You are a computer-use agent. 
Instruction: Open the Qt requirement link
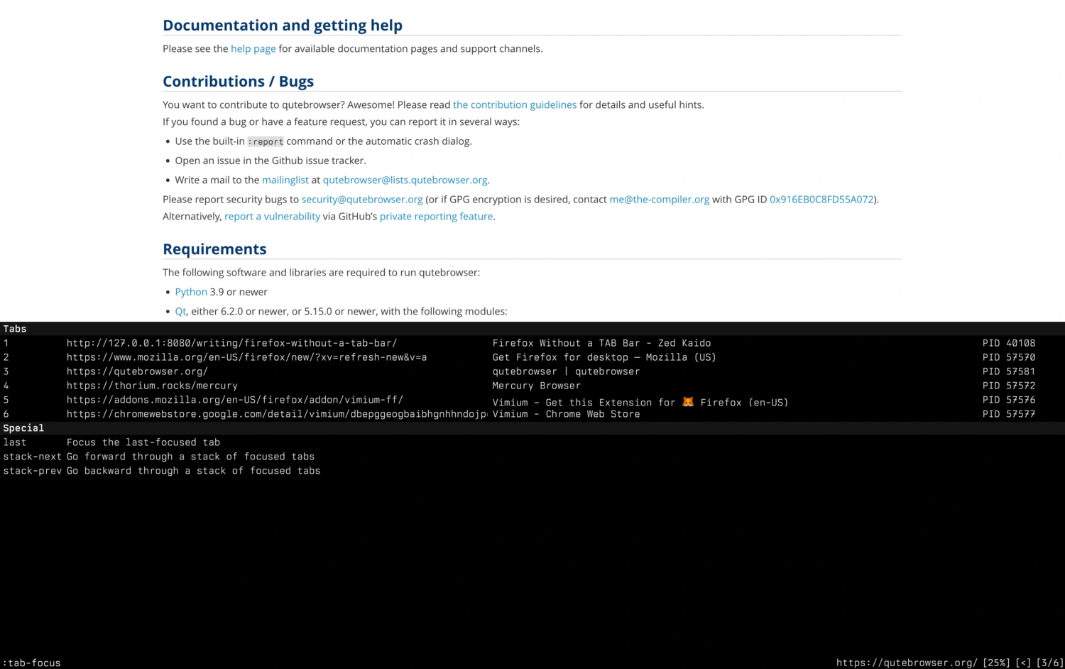pyautogui.click(x=180, y=311)
